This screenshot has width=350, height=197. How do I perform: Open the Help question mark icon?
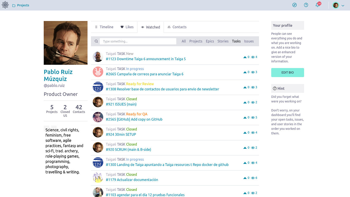tap(306, 5)
